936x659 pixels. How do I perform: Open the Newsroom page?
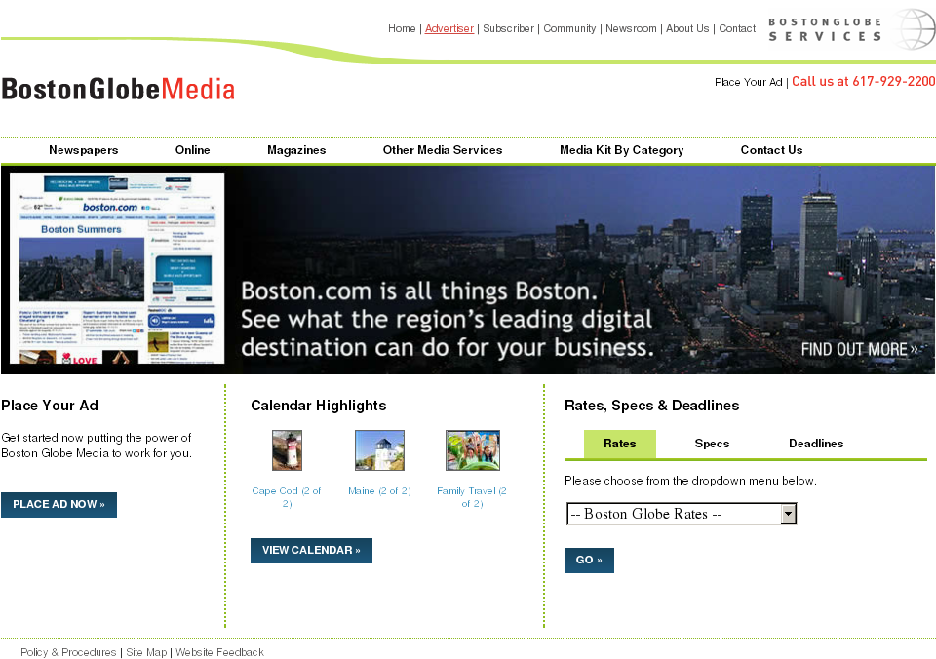[631, 28]
